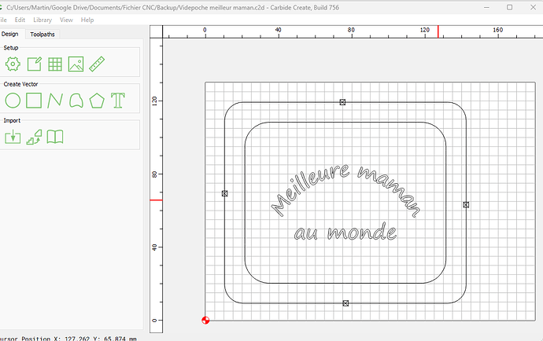Open the Edit menu
Screen dimensions: 543x341
click(x=20, y=20)
